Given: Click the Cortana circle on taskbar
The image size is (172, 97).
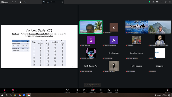Looking at the screenshot, I should pyautogui.click(x=11, y=95).
